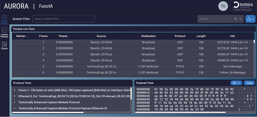
Task: Open the Layout Planner sidebar icon
Action: [x=4, y=33]
